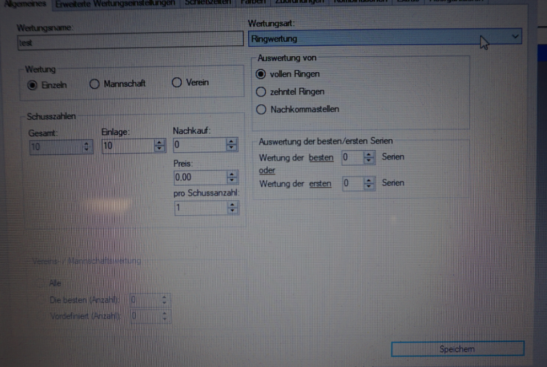The width and height of the screenshot is (547, 367).
Task: Select the Nachkommastellen radio button
Action: click(x=261, y=109)
